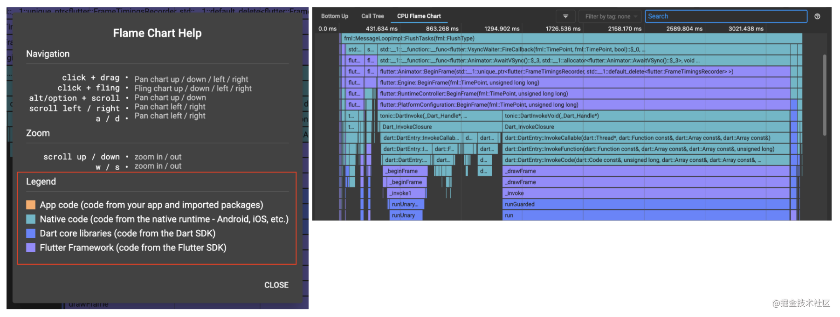
Task: Click the 'click + drag' shortcut text
Action: pyautogui.click(x=91, y=77)
